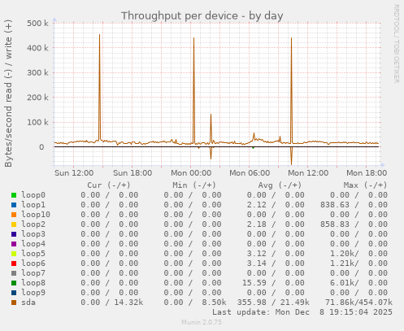This screenshot has height=331, width=404.
Task: Click the loop3 dark blue legend swatch
Action: pos(14,234)
